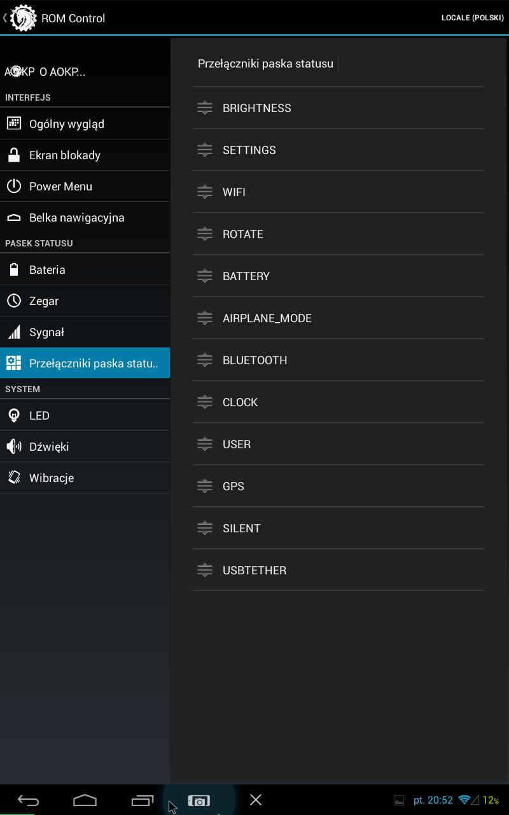Grab the drag handle of BRIGHTNESS toggle

pyautogui.click(x=204, y=108)
